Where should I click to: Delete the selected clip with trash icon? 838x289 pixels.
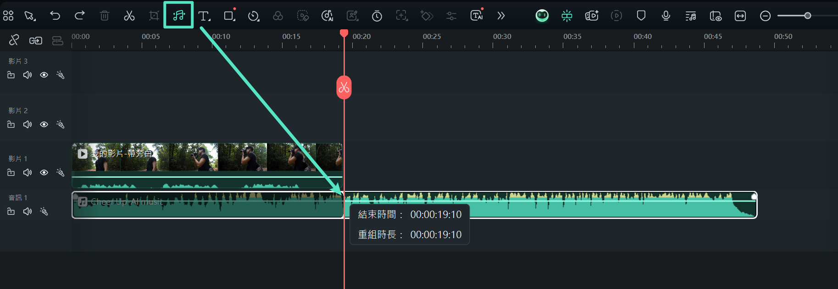point(105,16)
